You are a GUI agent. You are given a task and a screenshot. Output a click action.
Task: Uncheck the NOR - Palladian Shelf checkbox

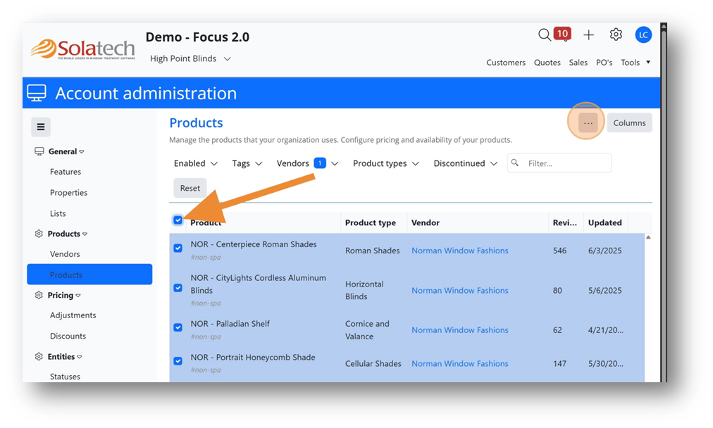click(178, 327)
